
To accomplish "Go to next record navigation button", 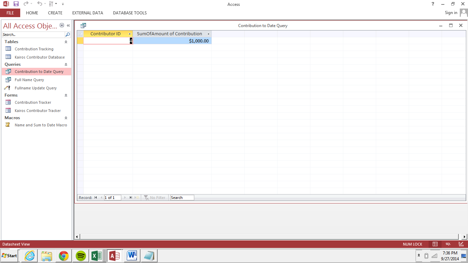I will (125, 198).
